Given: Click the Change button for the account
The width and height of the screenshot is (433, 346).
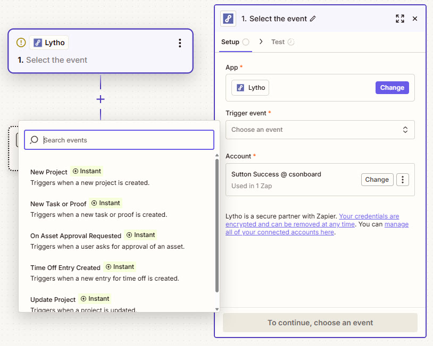Looking at the screenshot, I should [377, 180].
